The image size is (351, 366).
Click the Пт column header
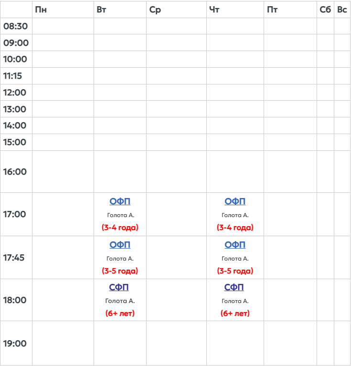272,10
